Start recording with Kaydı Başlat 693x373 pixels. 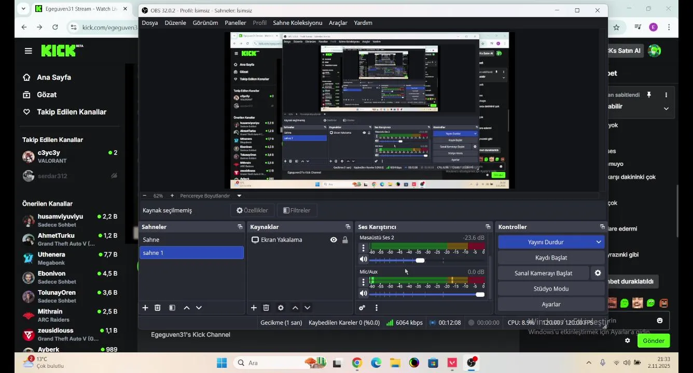(x=551, y=257)
